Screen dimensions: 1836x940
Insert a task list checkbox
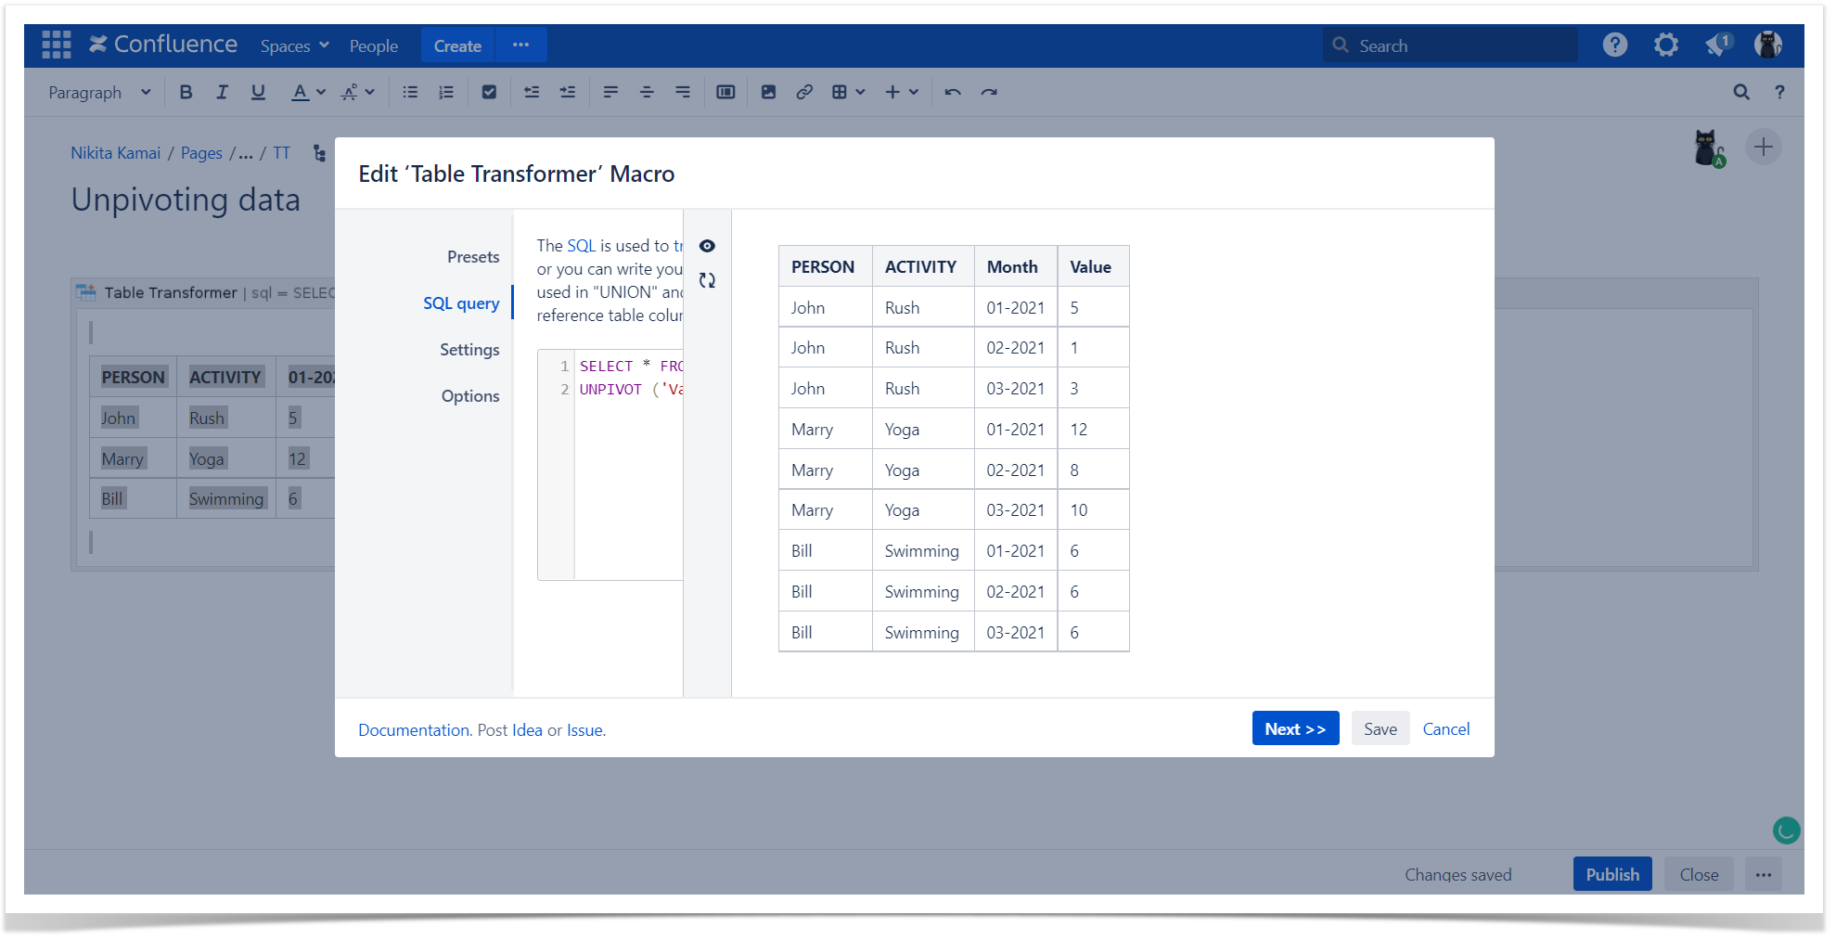click(489, 92)
